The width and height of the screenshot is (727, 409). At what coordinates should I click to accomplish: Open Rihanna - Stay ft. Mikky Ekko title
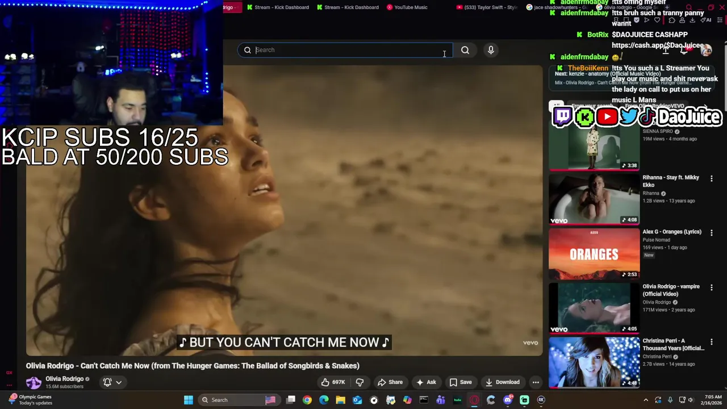[x=671, y=181]
